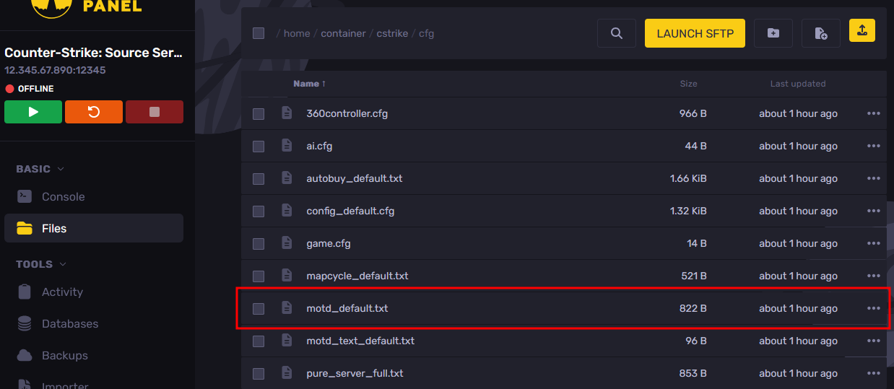The width and height of the screenshot is (894, 389).
Task: Click the new folder icon button
Action: (773, 33)
